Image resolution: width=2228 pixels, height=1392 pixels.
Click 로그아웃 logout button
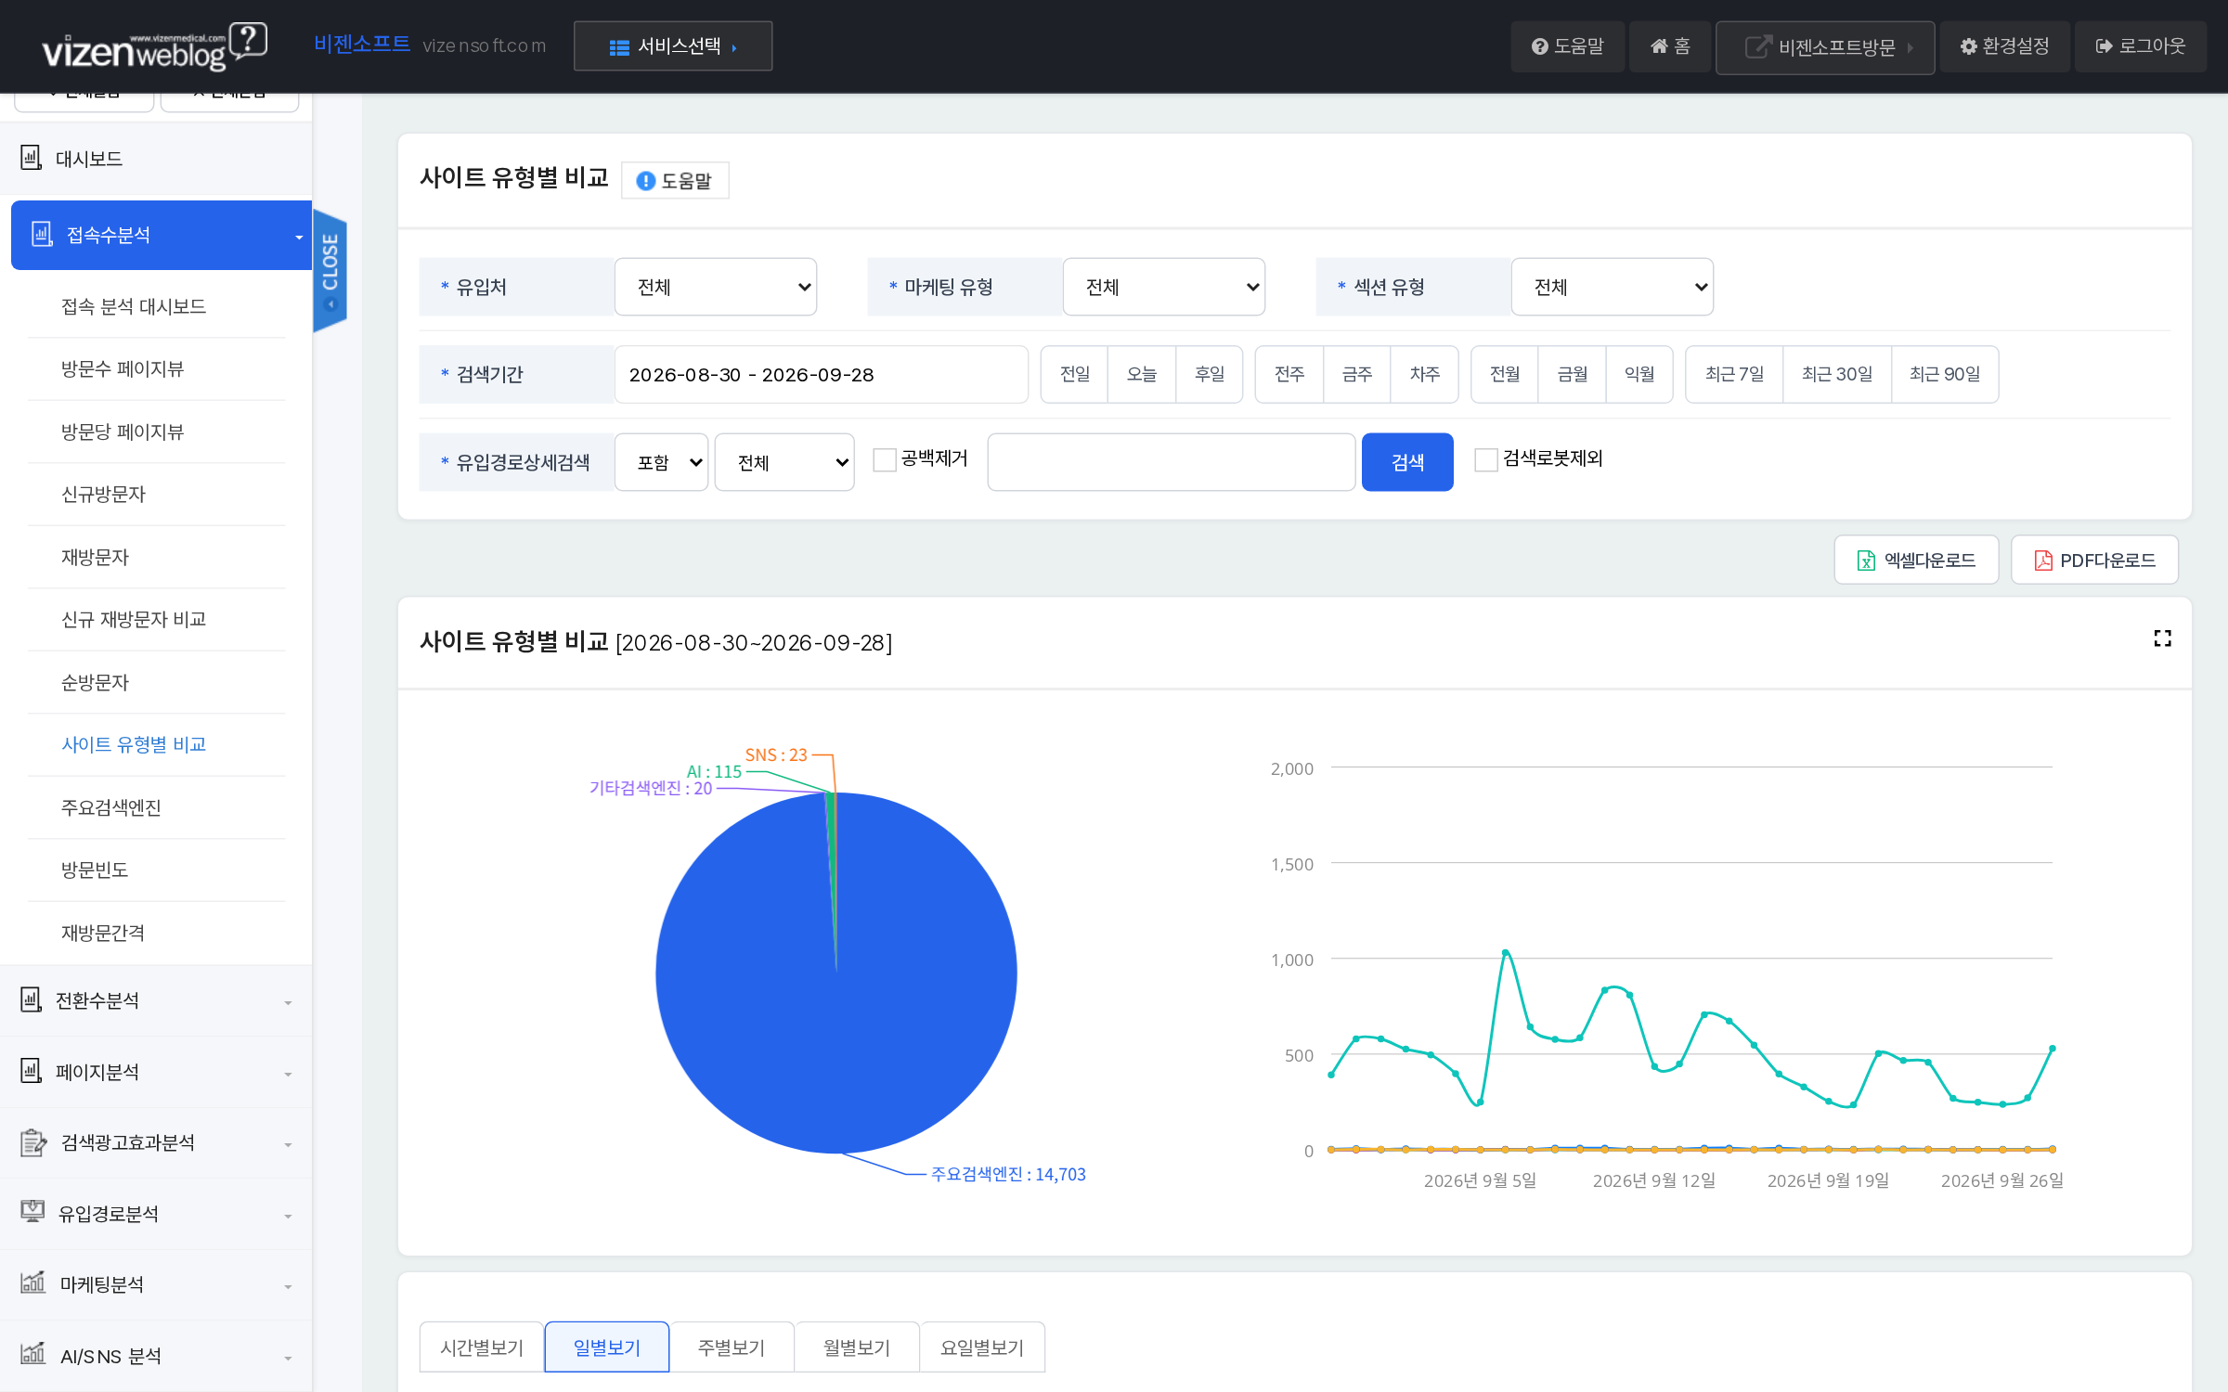pos(2141,46)
